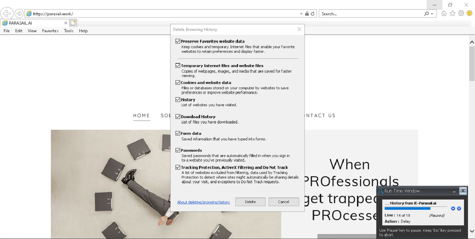The height and width of the screenshot is (239, 475).
Task: Click the scrollbar down arrow on the page
Action: tap(472, 231)
